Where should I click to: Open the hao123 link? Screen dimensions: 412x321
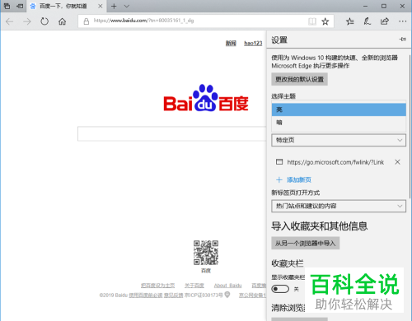(x=253, y=43)
